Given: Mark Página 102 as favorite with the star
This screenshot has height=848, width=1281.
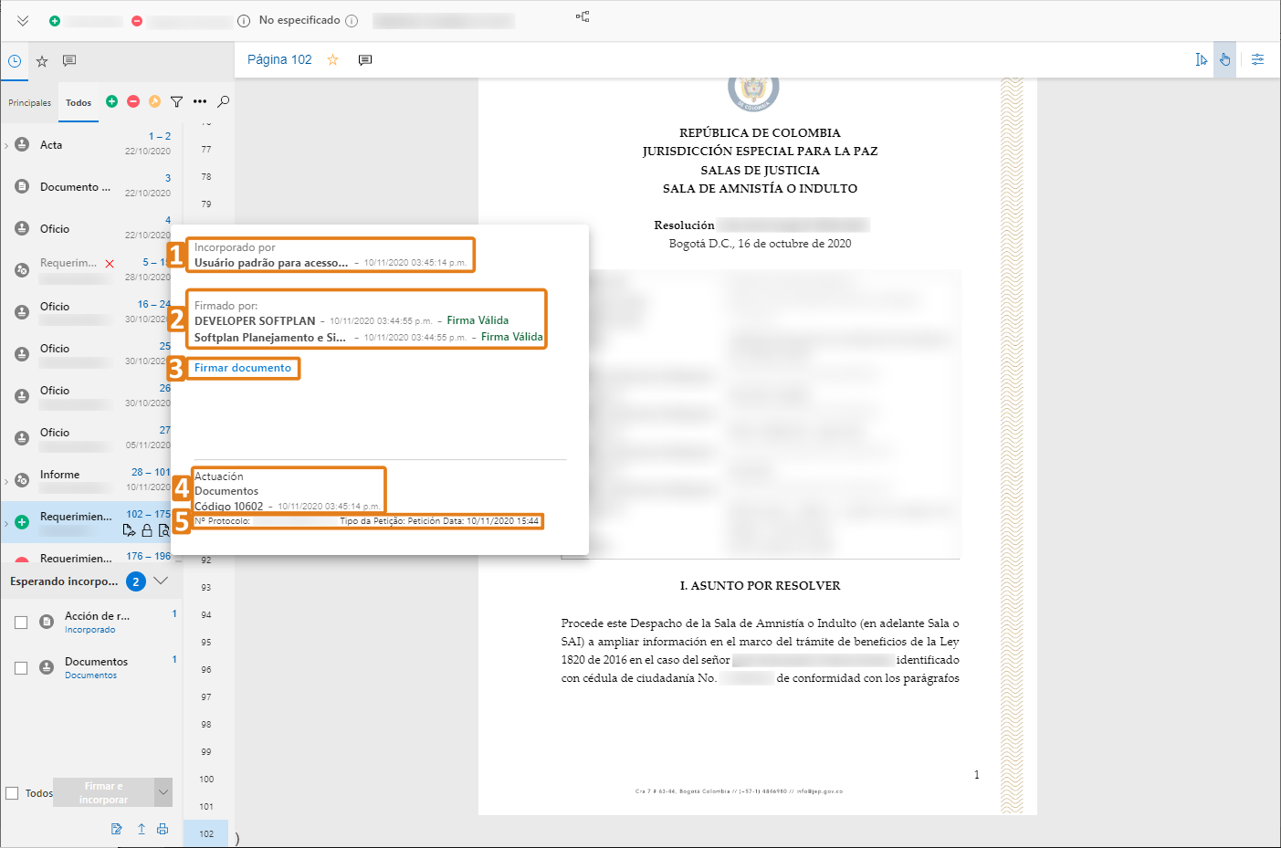Looking at the screenshot, I should coord(333,59).
